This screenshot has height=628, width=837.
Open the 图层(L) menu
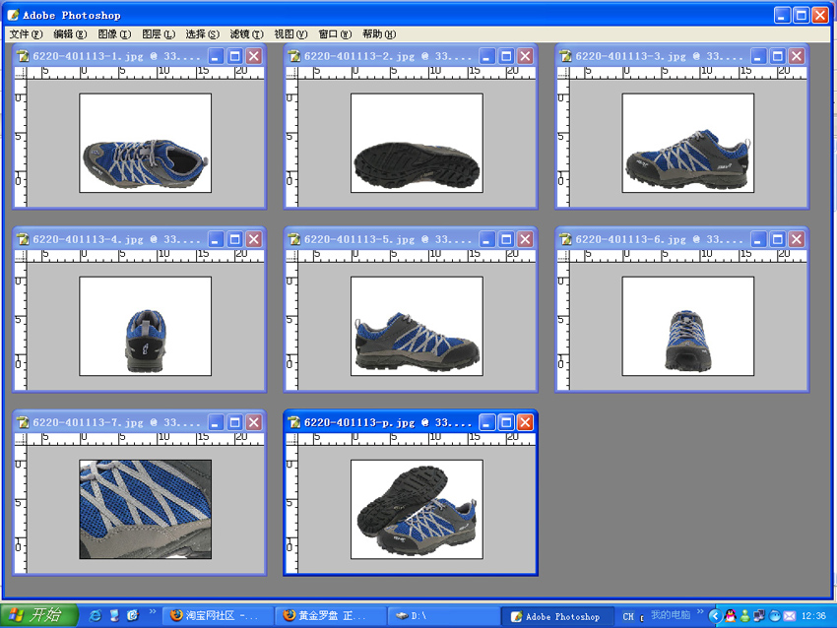click(x=159, y=34)
